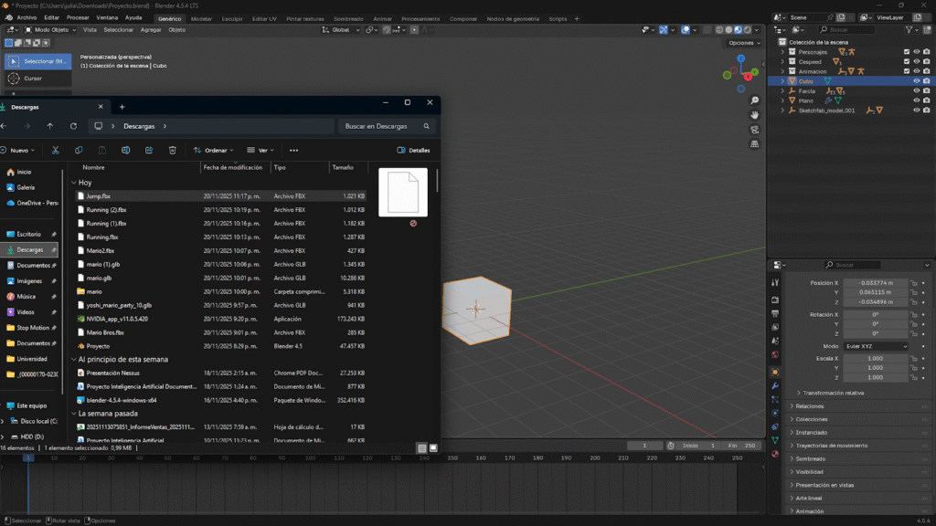Expand the Relaciones panel
Screen dimensions: 936x526
809,405
